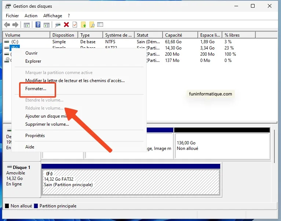The height and width of the screenshot is (221, 281).
Task: Select Ajouter un disque miroir entry
Action: pos(79,116)
